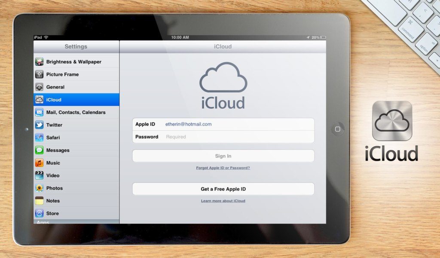The image size is (440, 258).
Task: Open Brightness & Wallpaper settings icon
Action: pos(40,61)
